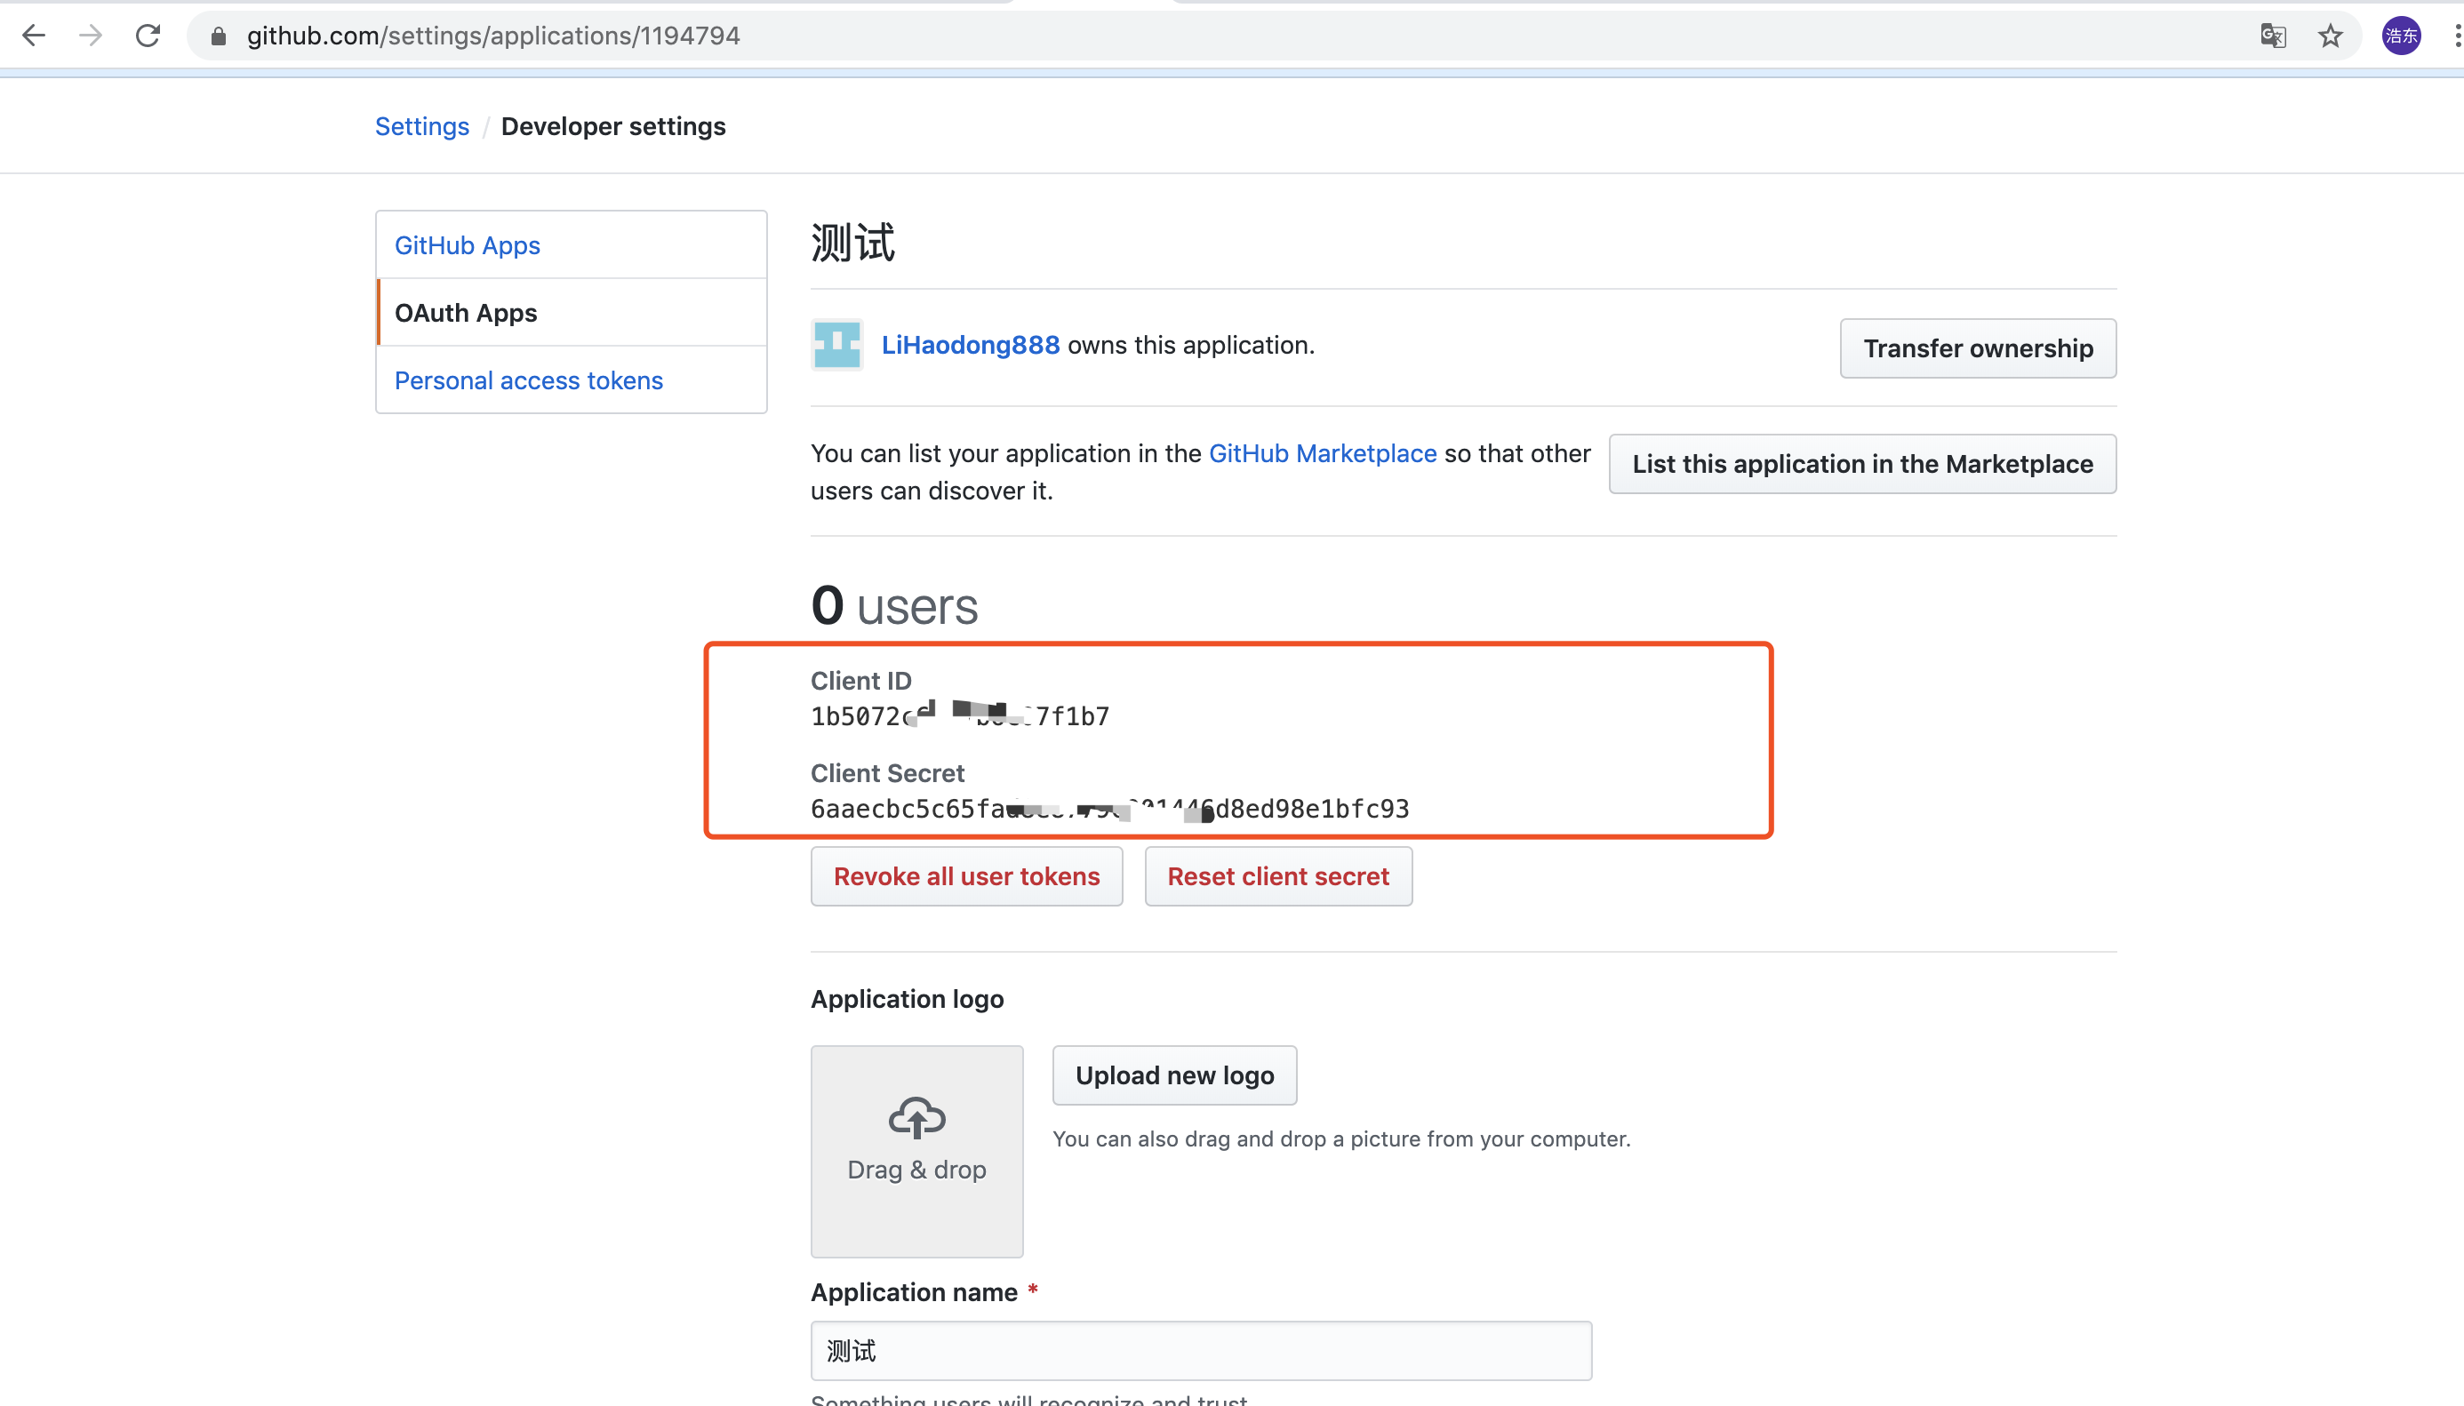
Task: Click the Transfer ownership button
Action: (1979, 348)
